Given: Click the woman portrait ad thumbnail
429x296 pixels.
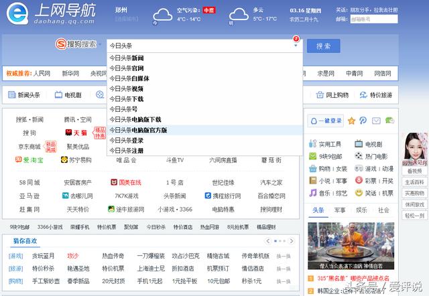Looking at the screenshot, I should [x=414, y=149].
